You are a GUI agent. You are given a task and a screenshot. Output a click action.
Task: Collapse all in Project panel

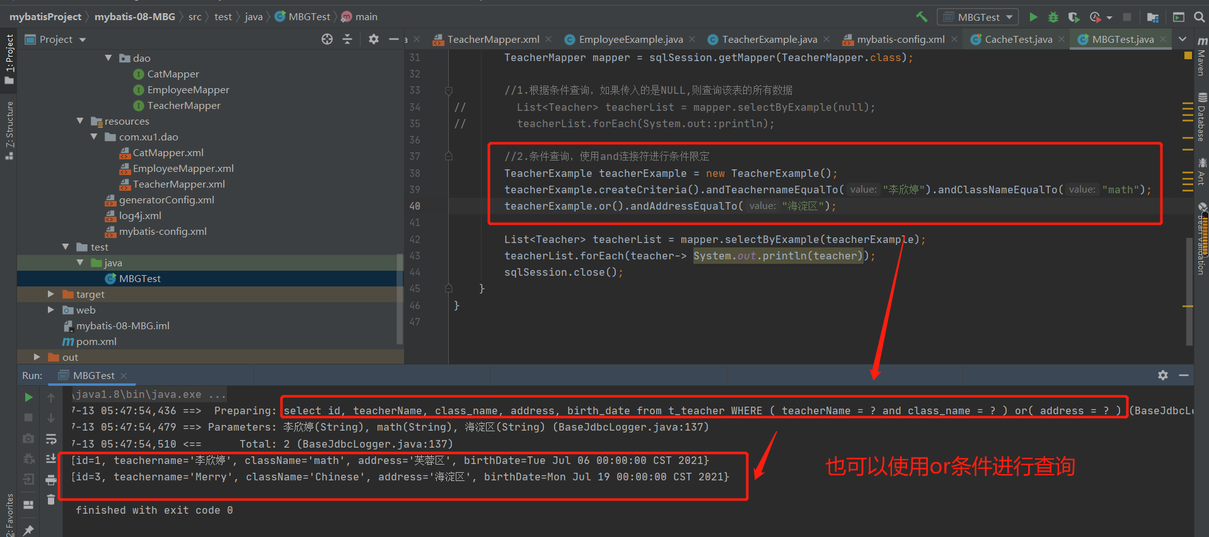[x=347, y=39]
